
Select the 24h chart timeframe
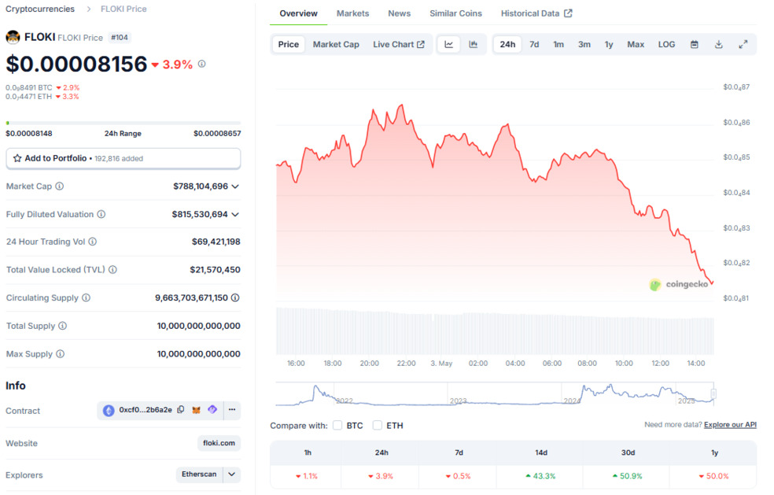coord(507,44)
